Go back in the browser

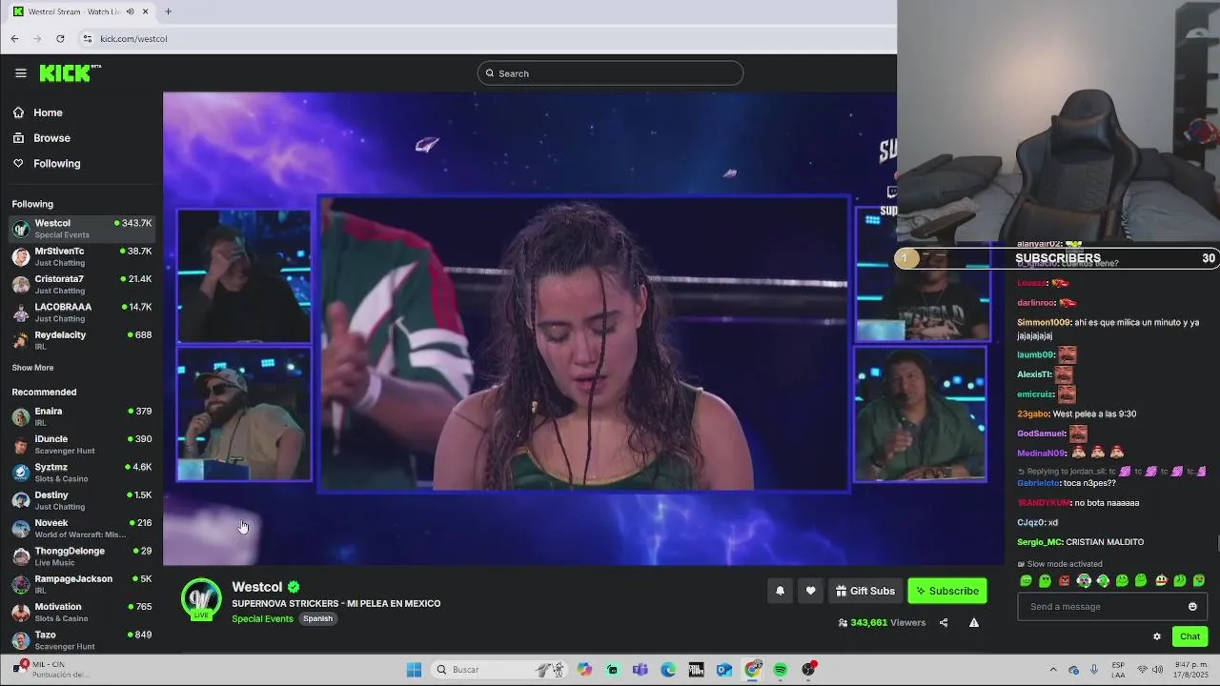(x=14, y=38)
